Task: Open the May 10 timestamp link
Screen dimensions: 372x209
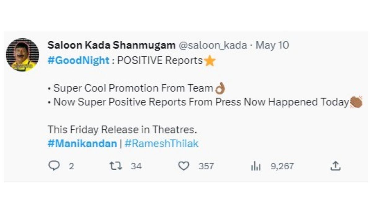Action: coord(273,45)
